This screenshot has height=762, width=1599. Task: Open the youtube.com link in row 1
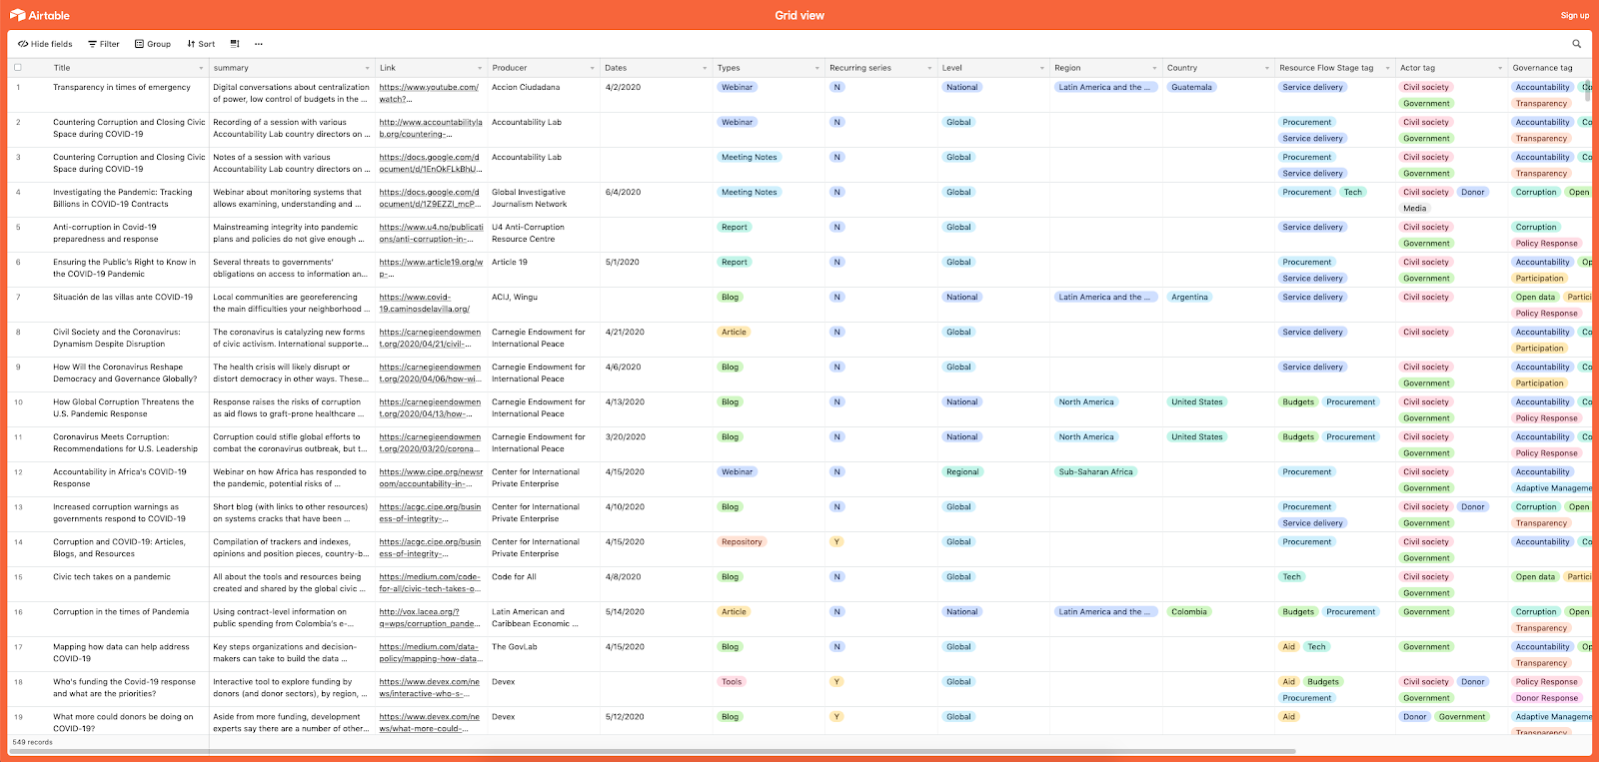tap(429, 93)
